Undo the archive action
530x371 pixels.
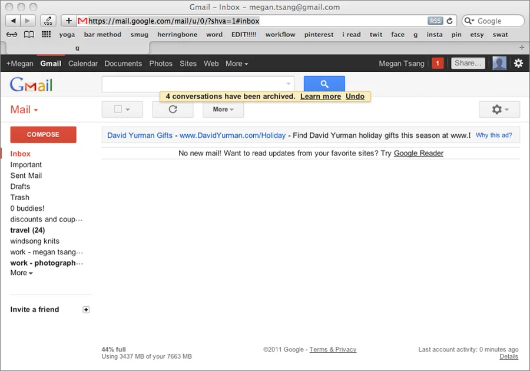[355, 97]
